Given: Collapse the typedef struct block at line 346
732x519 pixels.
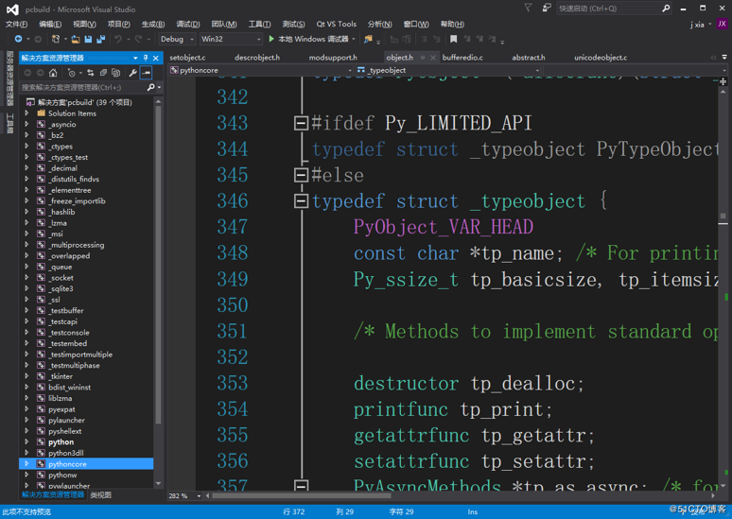Looking at the screenshot, I should [301, 201].
